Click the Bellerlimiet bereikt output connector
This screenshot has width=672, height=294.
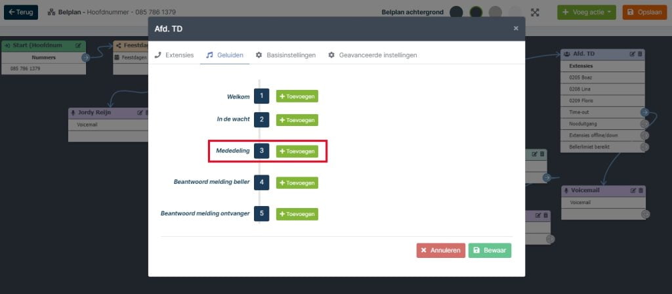point(644,147)
